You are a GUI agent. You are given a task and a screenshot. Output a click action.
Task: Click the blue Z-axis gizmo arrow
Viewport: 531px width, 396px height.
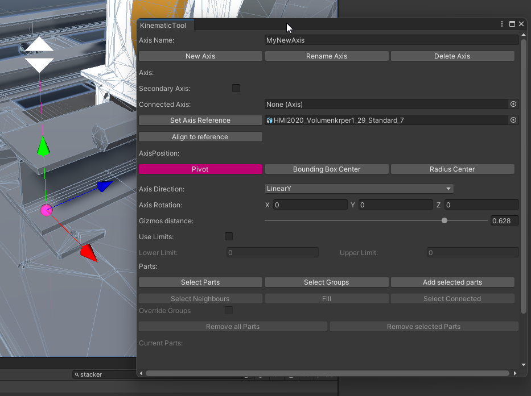(x=104, y=186)
